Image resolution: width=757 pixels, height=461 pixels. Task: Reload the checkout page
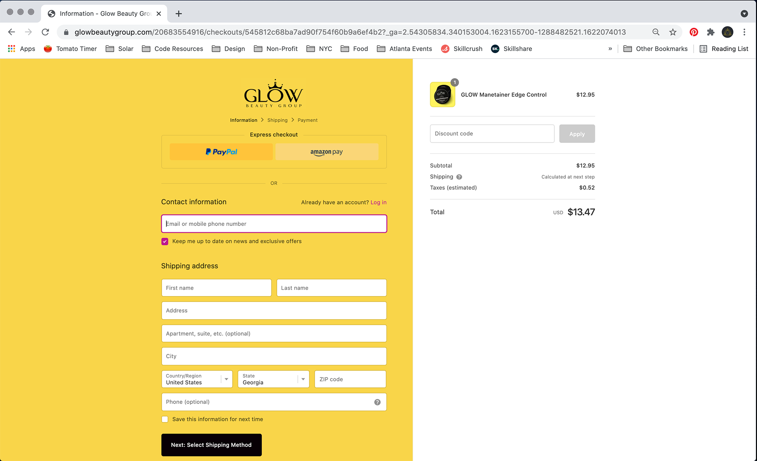coord(45,32)
